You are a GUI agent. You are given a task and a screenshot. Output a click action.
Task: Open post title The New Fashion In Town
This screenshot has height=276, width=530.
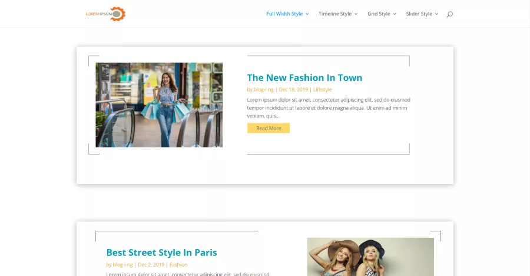pos(304,78)
